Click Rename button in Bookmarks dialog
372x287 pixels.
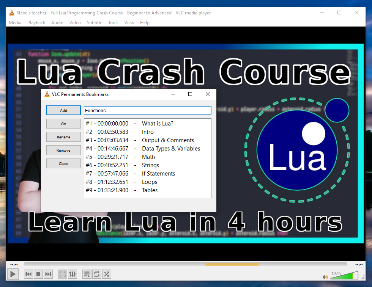coord(64,137)
